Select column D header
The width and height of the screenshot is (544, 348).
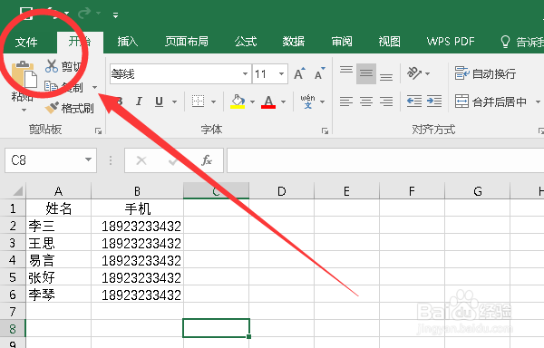281,191
